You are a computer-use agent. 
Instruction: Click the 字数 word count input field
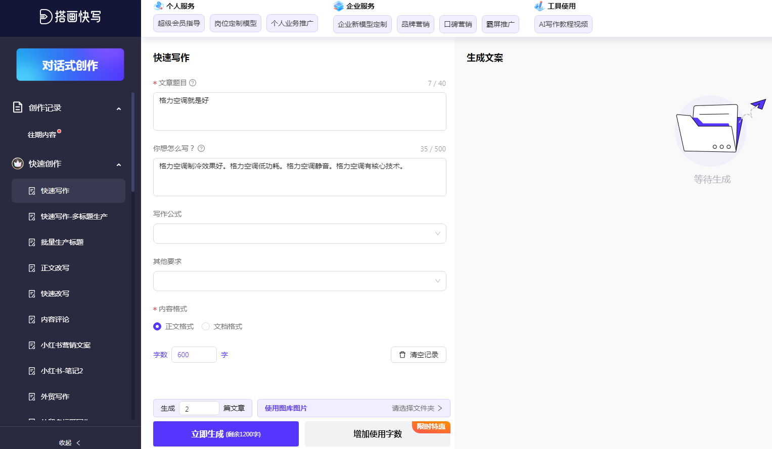point(194,355)
